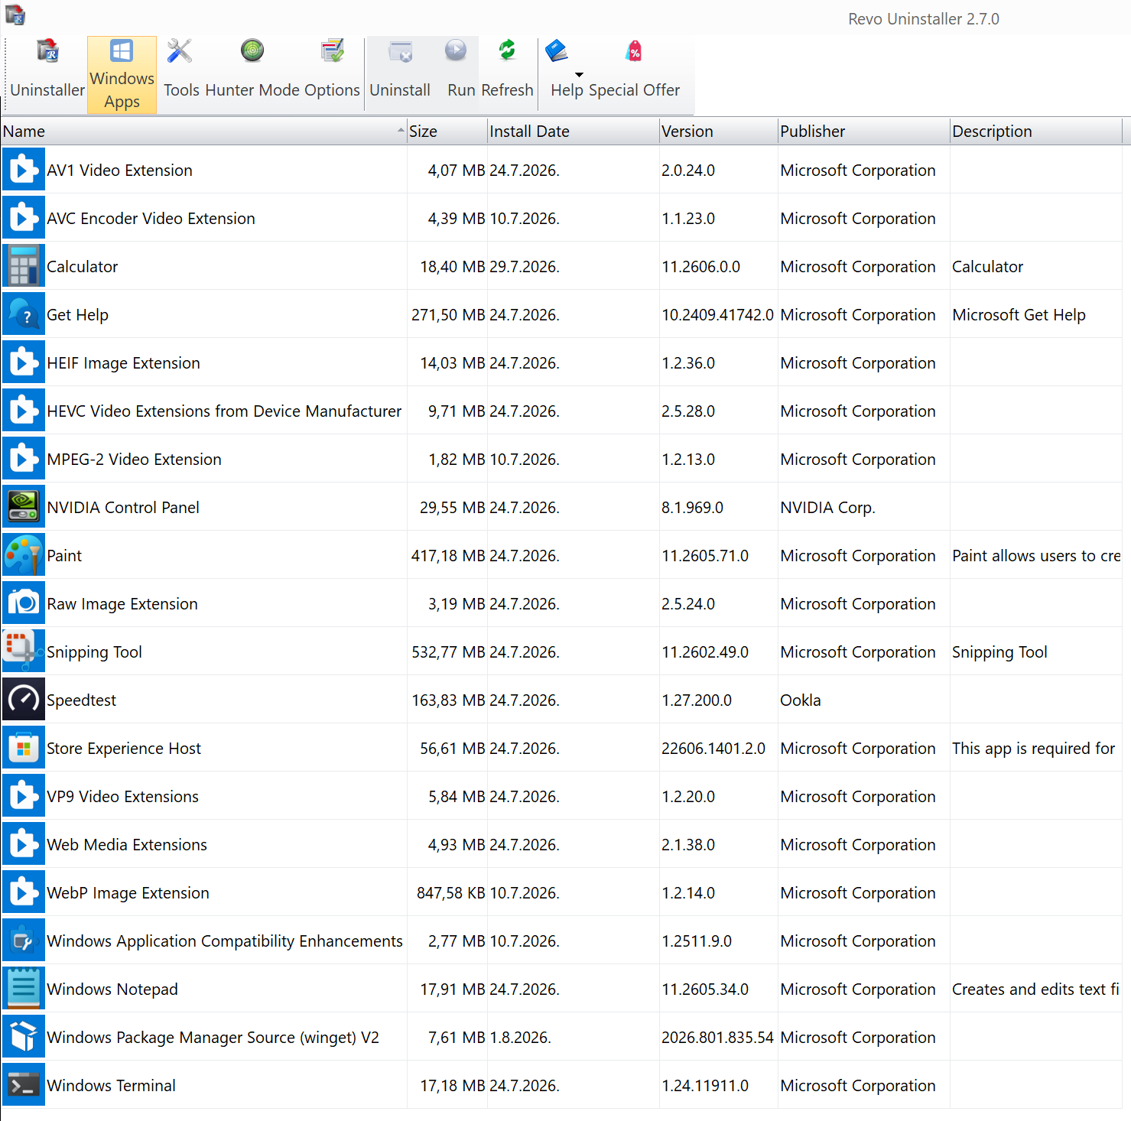
Task: Click the size value '532,77 MB'
Action: [448, 652]
